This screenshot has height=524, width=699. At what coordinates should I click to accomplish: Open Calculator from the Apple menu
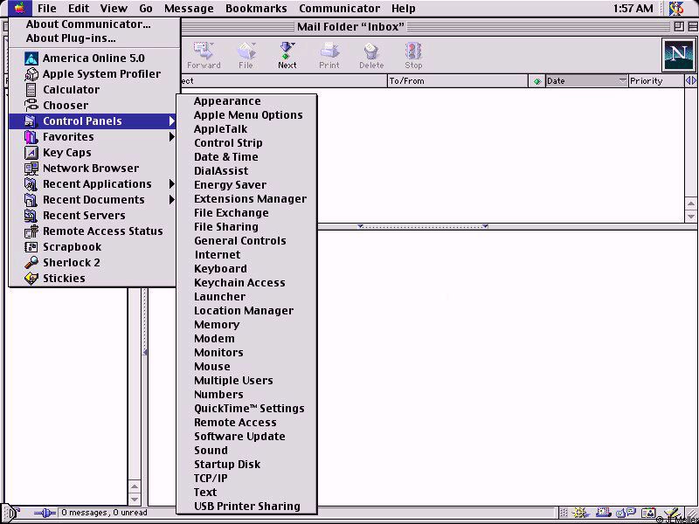[71, 89]
